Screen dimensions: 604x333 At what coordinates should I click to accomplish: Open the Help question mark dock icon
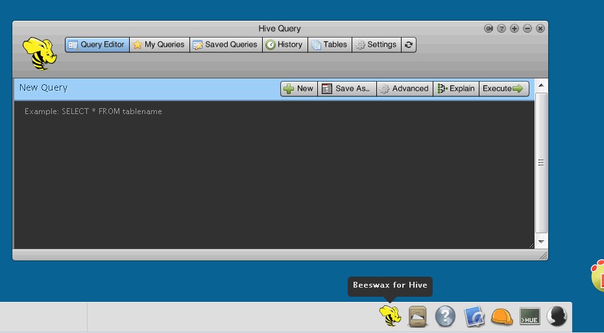point(445,316)
